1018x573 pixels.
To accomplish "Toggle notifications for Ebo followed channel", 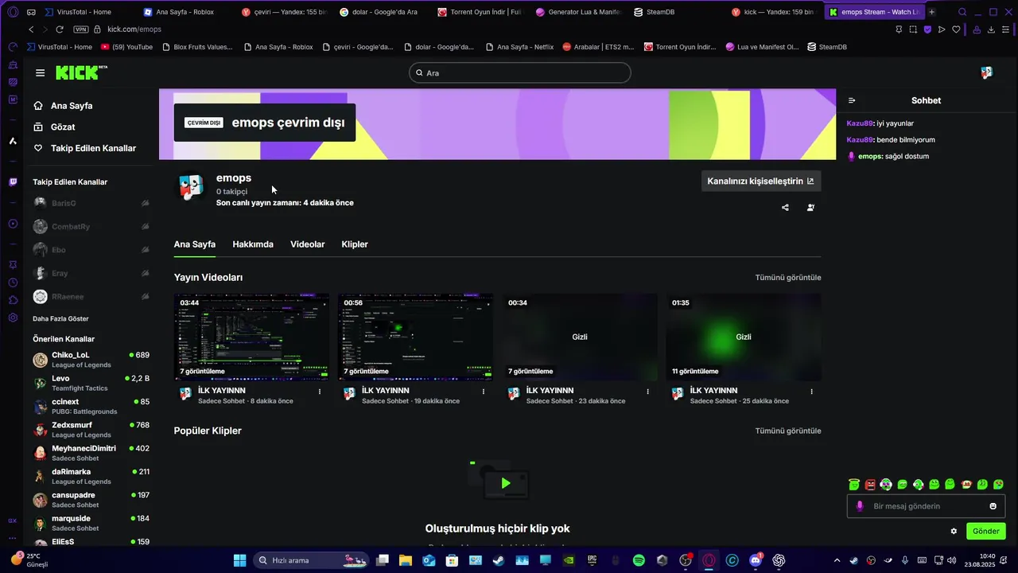I will [x=145, y=250].
